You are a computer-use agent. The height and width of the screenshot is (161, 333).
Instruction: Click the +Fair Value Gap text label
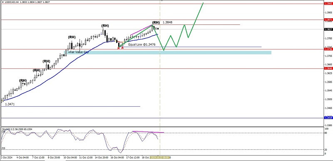[x=78, y=52]
